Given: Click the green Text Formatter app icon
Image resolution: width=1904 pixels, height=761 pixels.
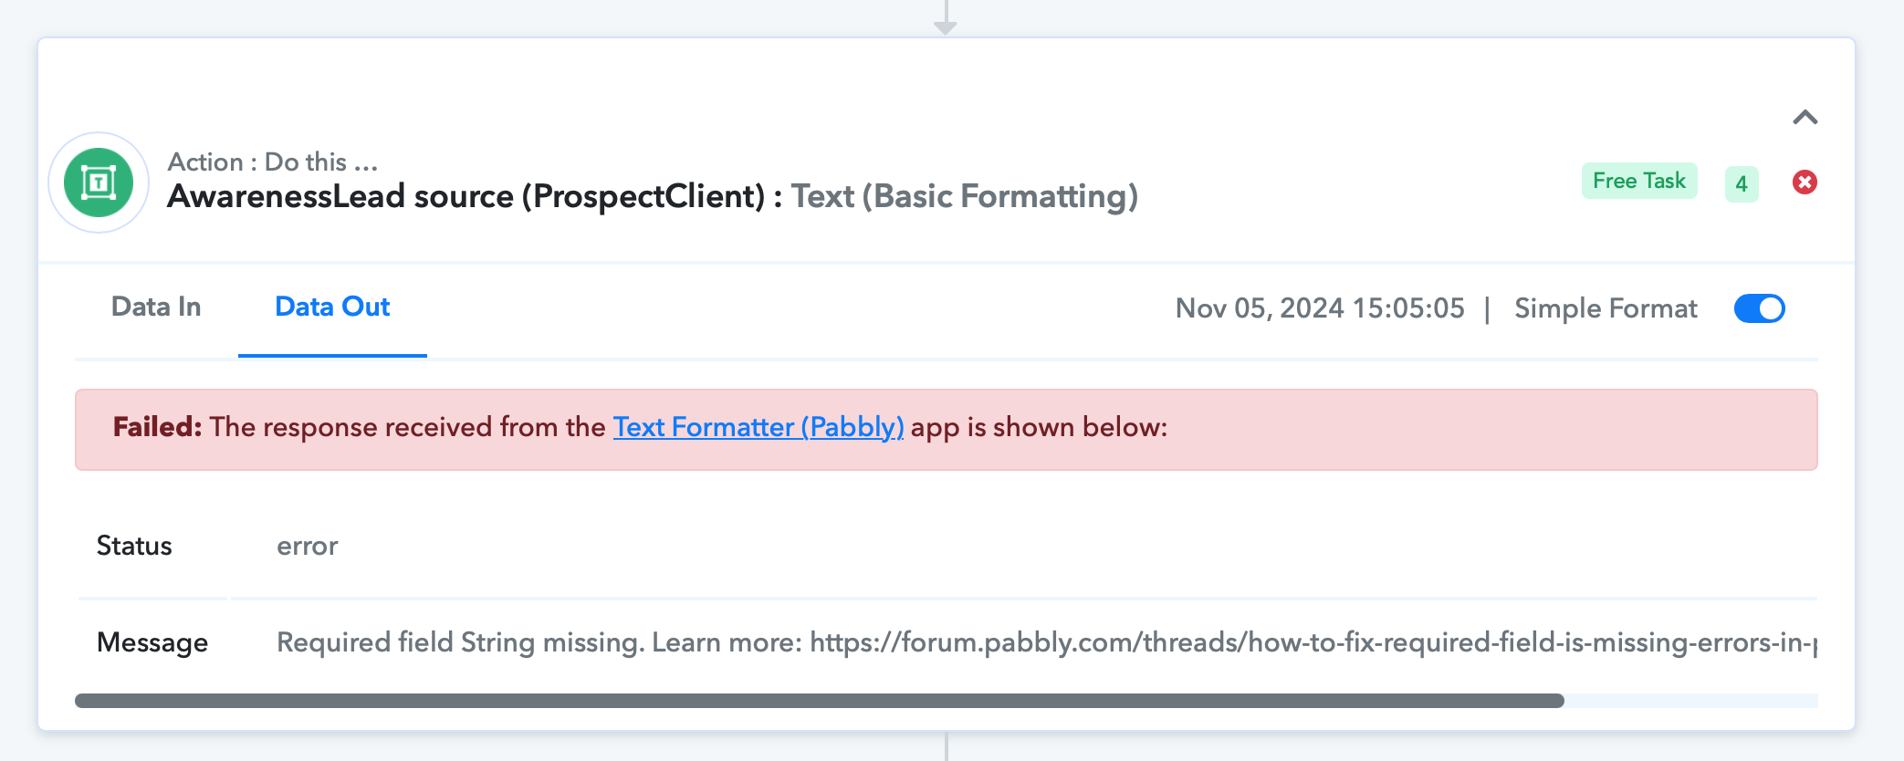Looking at the screenshot, I should (x=99, y=182).
